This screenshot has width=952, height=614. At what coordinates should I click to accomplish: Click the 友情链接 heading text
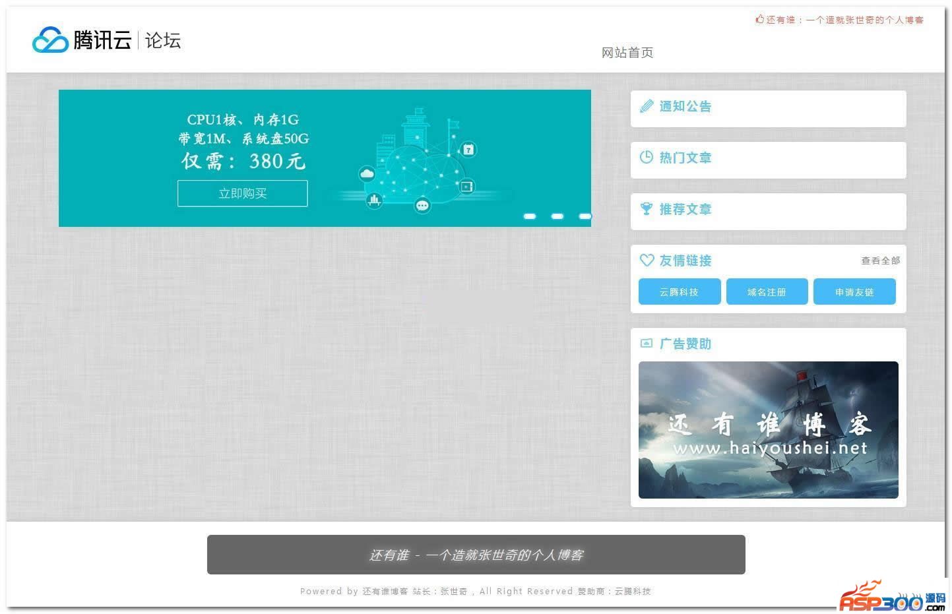[x=685, y=261]
